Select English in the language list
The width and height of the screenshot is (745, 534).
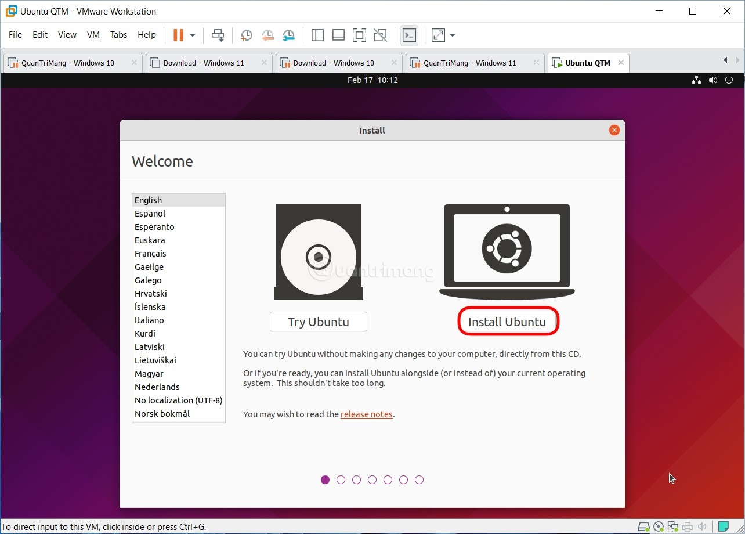coord(178,200)
